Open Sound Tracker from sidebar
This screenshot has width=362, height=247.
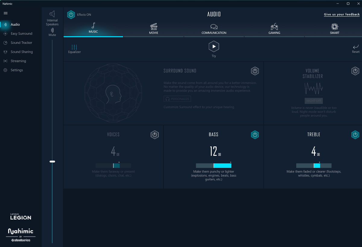click(21, 43)
